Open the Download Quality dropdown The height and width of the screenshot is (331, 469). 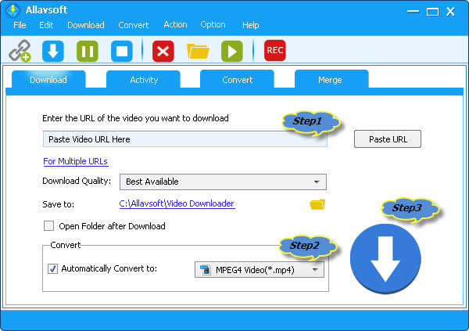tap(223, 182)
